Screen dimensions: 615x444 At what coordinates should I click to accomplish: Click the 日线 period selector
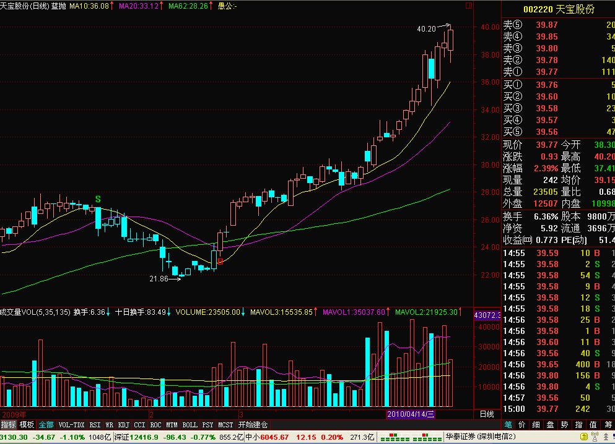pos(487,414)
